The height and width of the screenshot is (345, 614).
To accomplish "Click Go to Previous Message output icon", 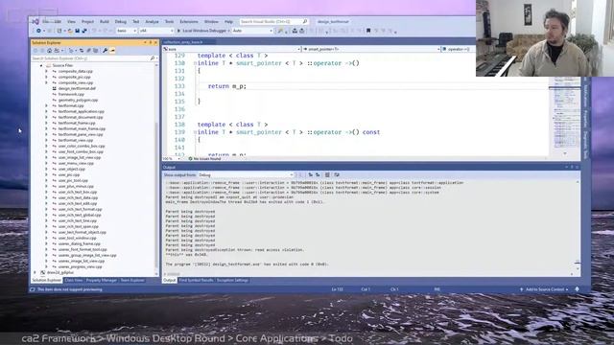I will pos(310,174).
